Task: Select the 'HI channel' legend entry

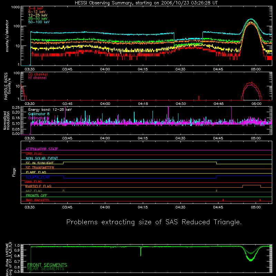Action: click(x=37, y=78)
